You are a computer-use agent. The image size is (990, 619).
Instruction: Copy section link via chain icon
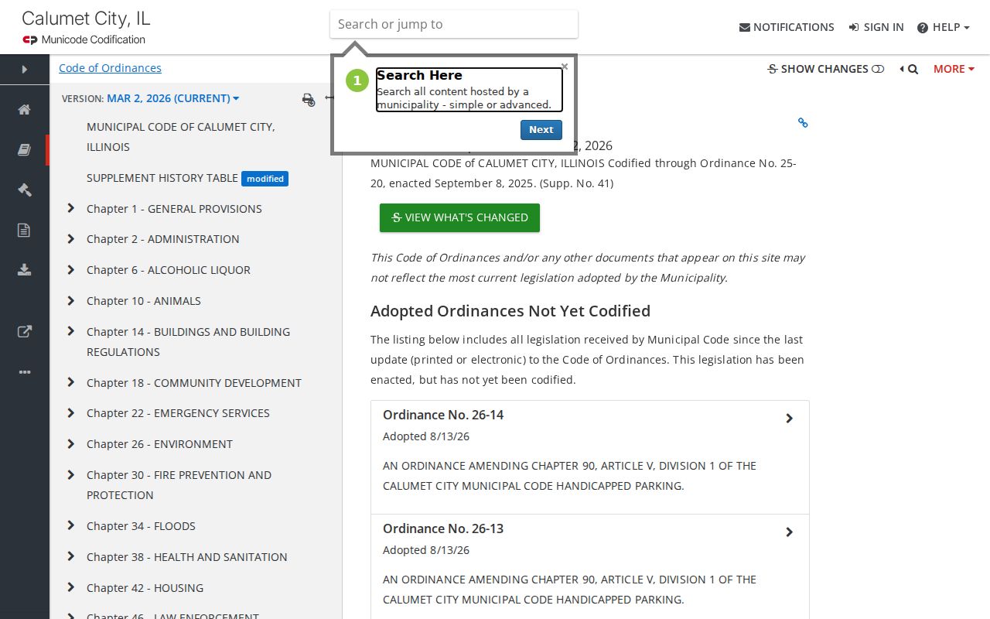(803, 122)
